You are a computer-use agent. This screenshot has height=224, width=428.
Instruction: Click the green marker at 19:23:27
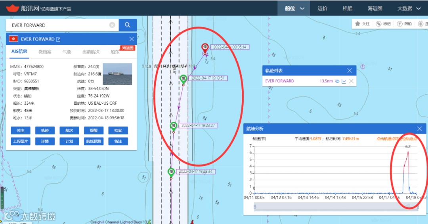[174, 126]
